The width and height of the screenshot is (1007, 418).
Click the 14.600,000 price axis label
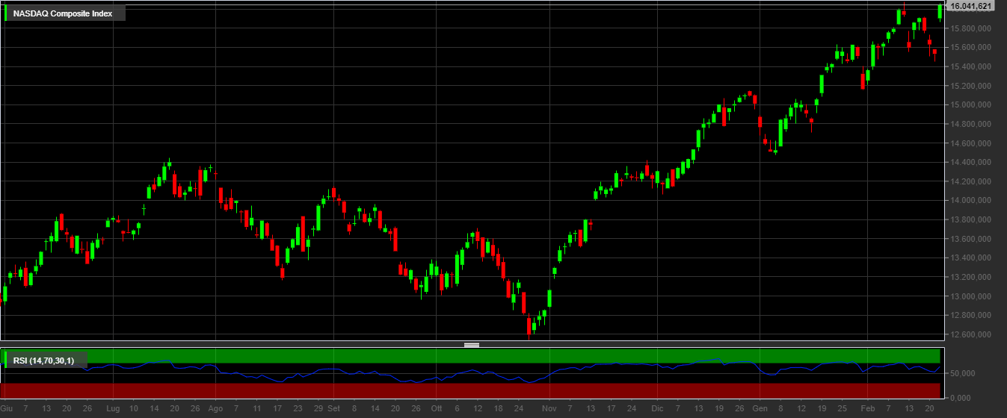pyautogui.click(x=970, y=143)
